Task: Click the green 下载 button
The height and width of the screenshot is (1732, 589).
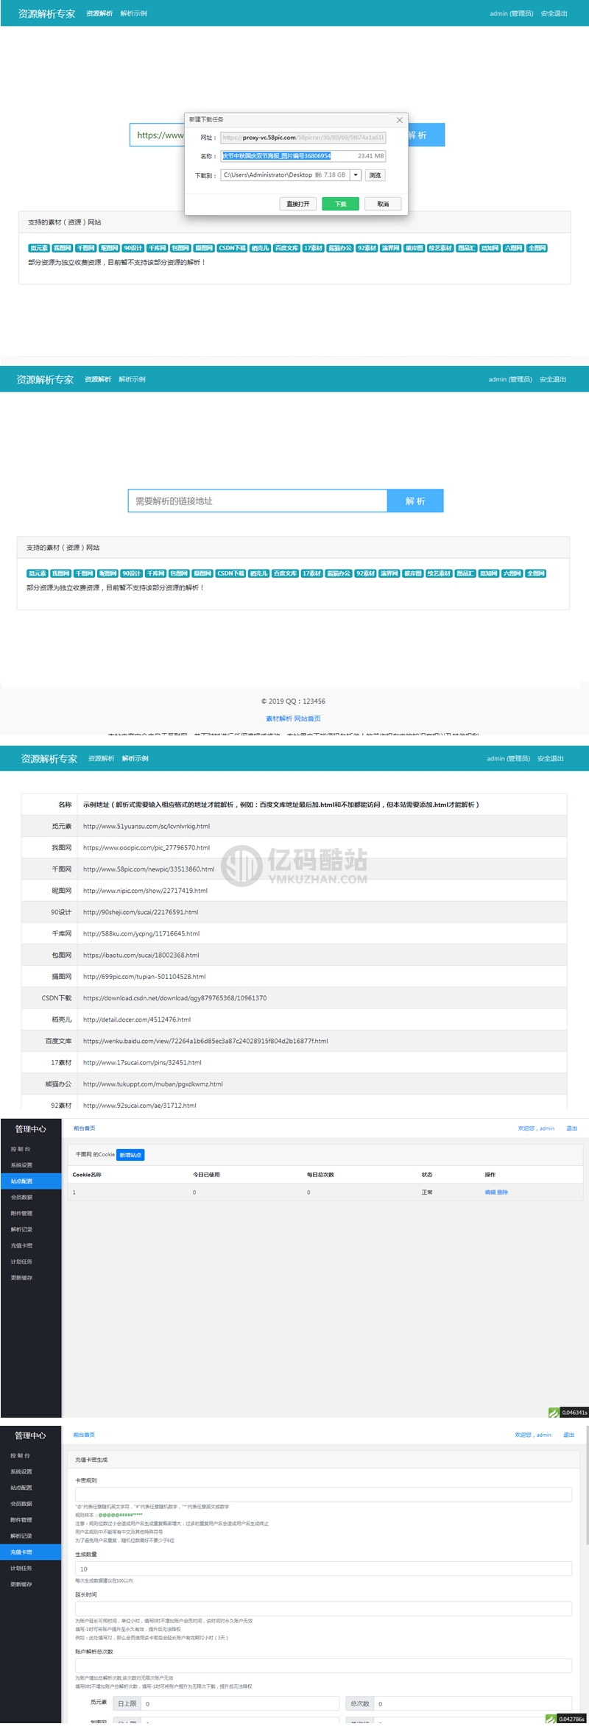Action: (x=340, y=204)
